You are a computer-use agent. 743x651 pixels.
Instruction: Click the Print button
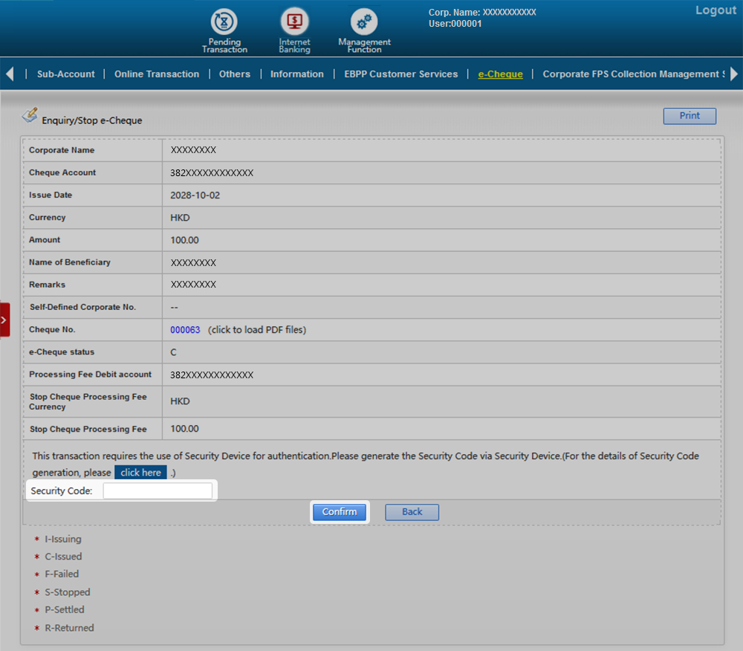[x=689, y=116]
